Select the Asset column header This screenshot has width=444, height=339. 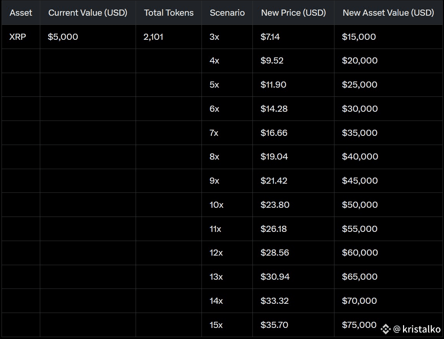click(21, 13)
